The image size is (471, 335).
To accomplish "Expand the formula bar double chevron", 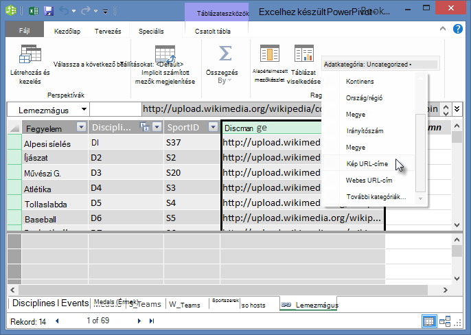I will coord(457,108).
